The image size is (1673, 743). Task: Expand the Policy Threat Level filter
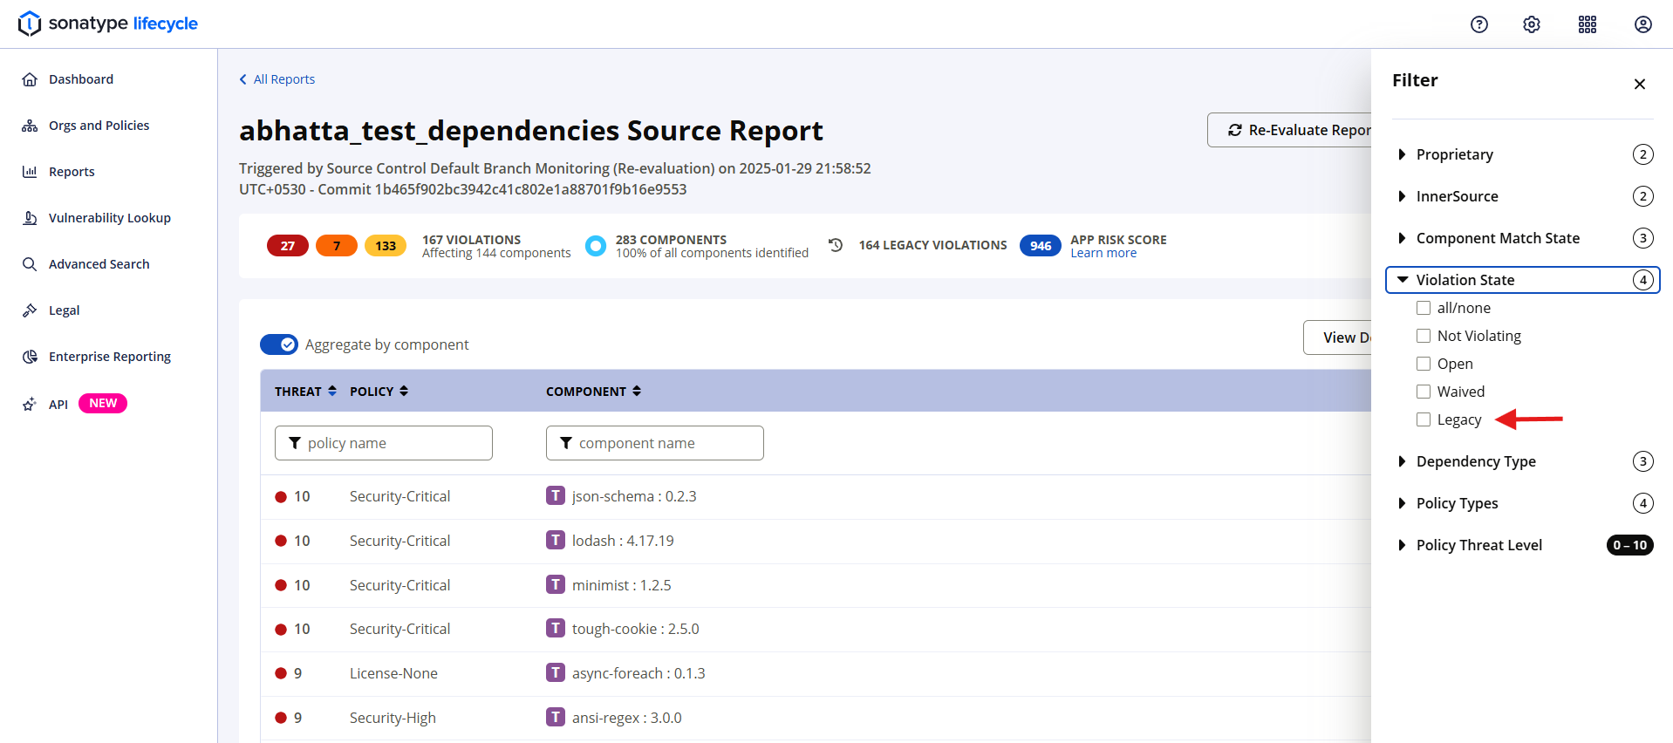[1523, 545]
